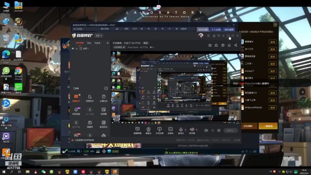Open the 主播任务 tool

point(103,98)
